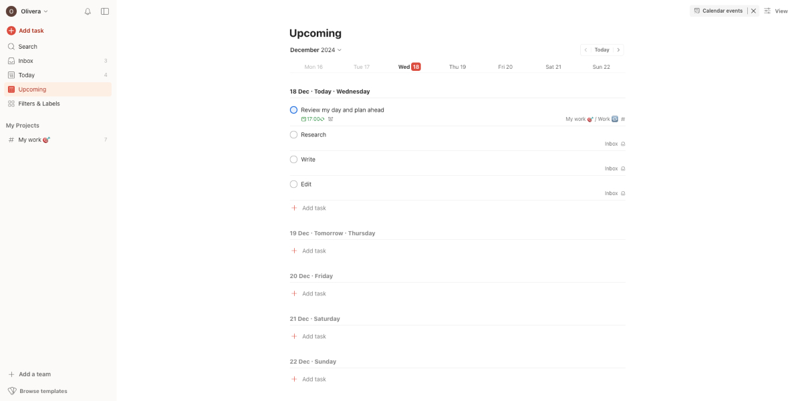Screen dimensions: 798x401
Task: Collapse the sidebar with the panel icon
Action: [105, 11]
